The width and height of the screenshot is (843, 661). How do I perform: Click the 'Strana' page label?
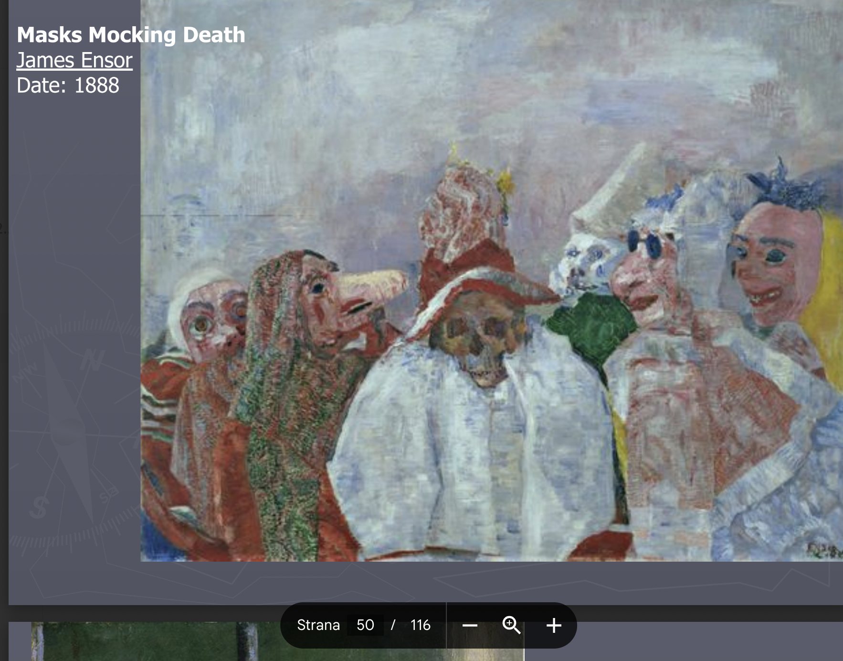tap(318, 625)
